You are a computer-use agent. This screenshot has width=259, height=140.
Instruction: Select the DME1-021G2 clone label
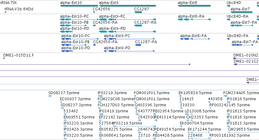246,61
